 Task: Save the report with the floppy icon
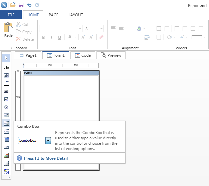point(21,5)
